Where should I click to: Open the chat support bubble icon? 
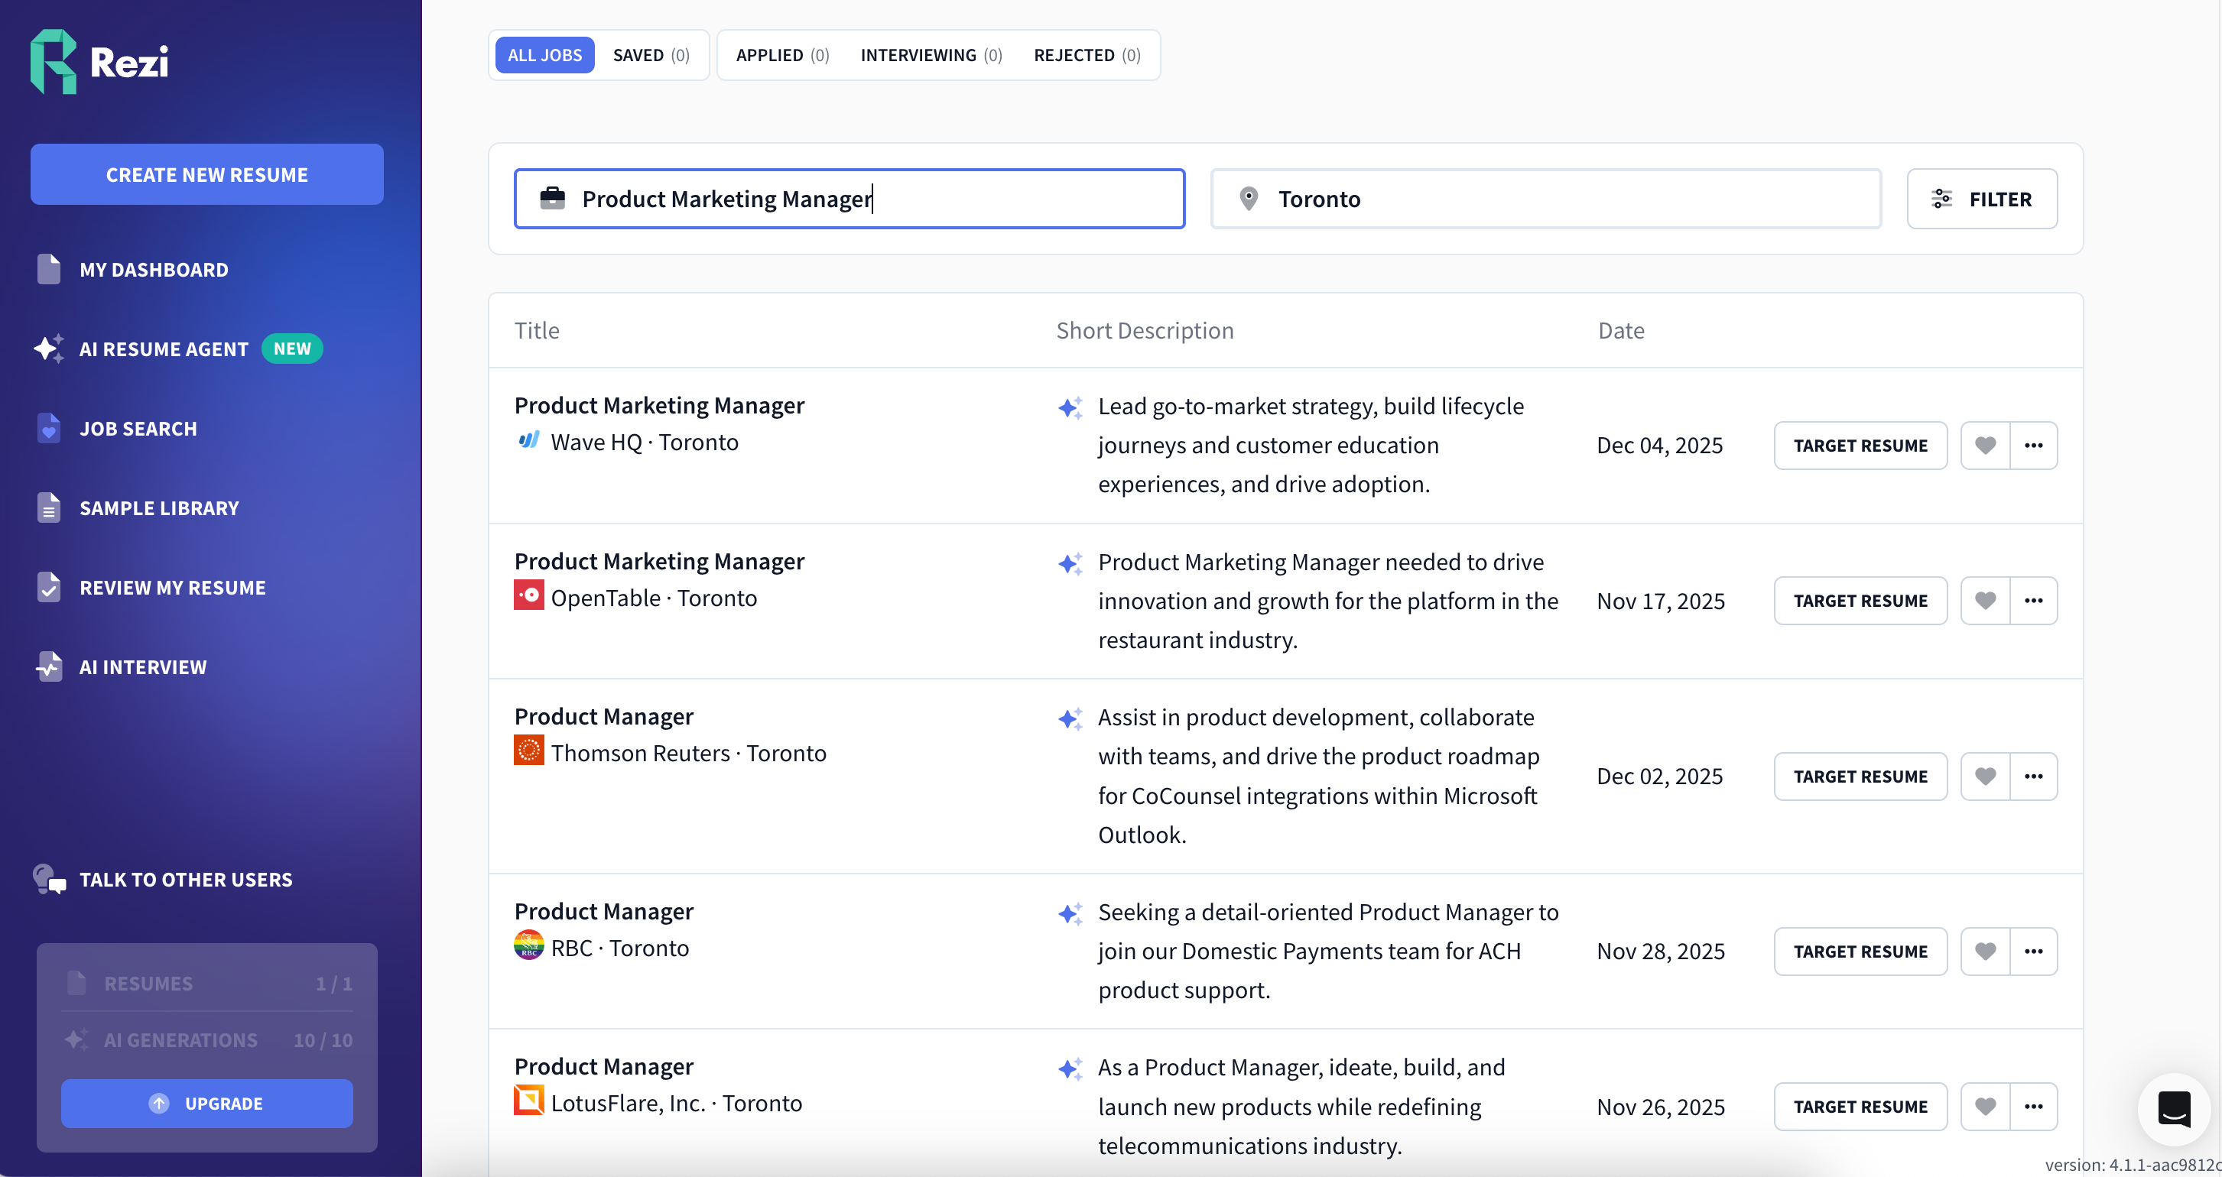click(x=2174, y=1108)
